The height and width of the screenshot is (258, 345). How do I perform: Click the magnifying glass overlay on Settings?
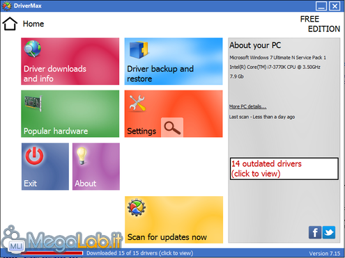[172, 127]
